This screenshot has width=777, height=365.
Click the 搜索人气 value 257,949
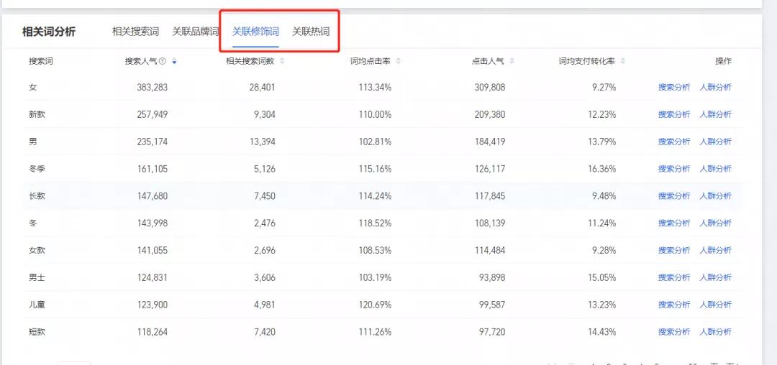coord(153,115)
